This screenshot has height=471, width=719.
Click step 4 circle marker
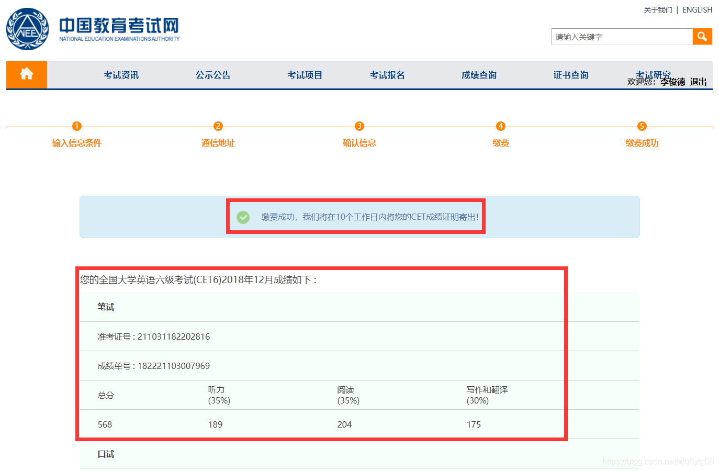(501, 126)
